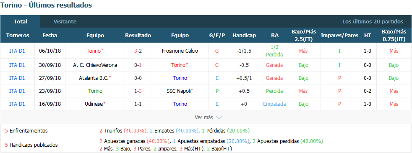Viewport: 412px width, 153px height.
Task: Click the Resultado column header
Action: pyautogui.click(x=138, y=36)
